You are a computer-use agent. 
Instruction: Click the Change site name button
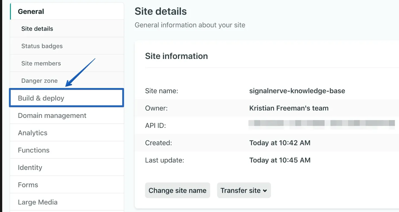click(x=177, y=190)
